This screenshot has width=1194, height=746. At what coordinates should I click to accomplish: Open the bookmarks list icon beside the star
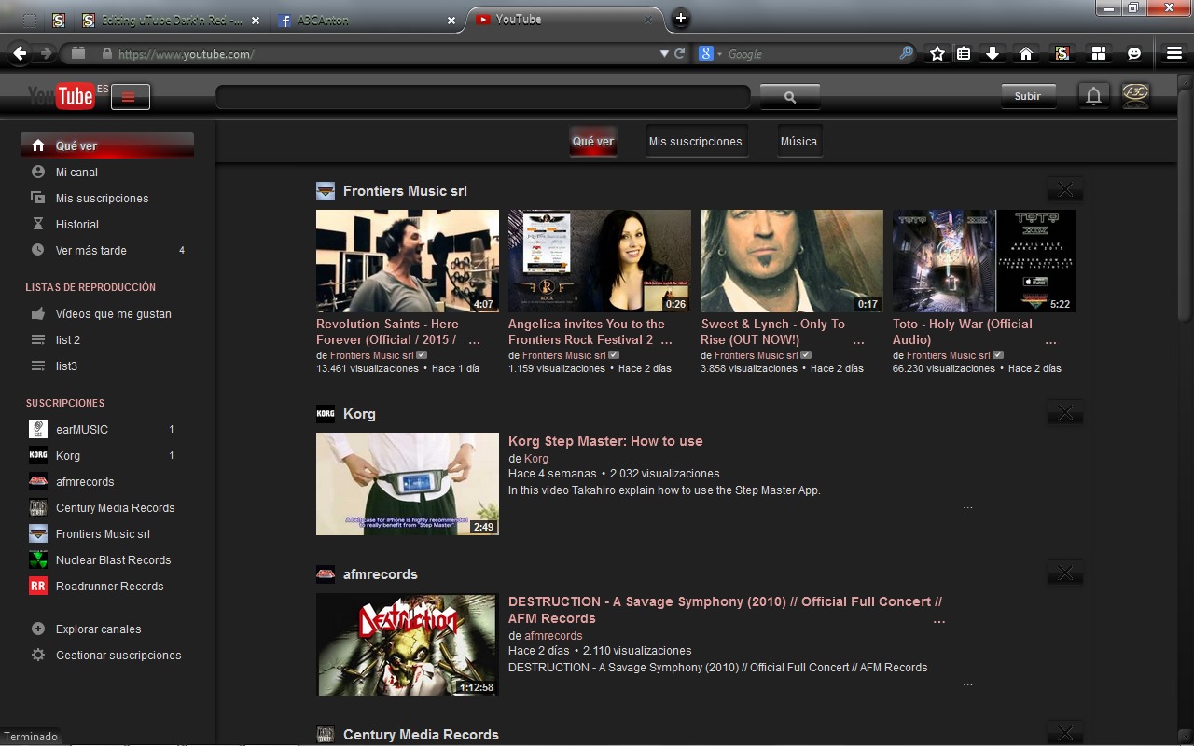(x=964, y=54)
